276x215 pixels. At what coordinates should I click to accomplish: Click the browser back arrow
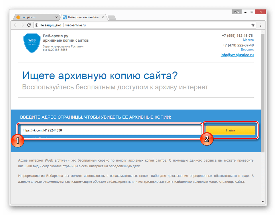point(15,25)
